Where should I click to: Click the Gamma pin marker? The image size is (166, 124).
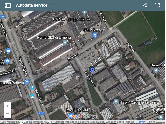tap(156, 71)
